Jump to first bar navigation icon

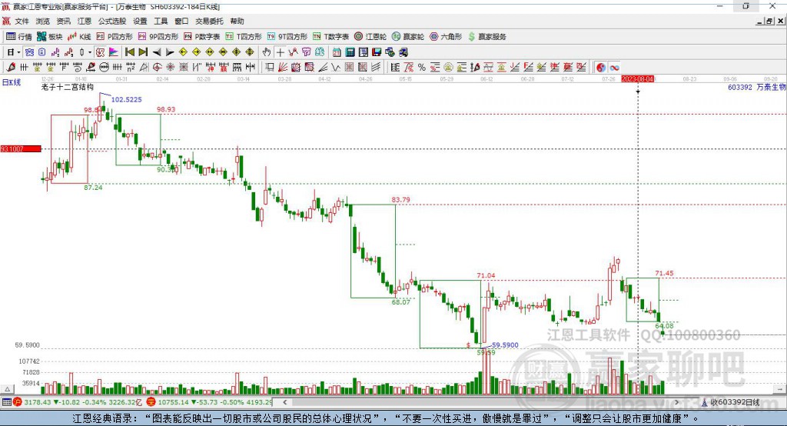(130, 52)
